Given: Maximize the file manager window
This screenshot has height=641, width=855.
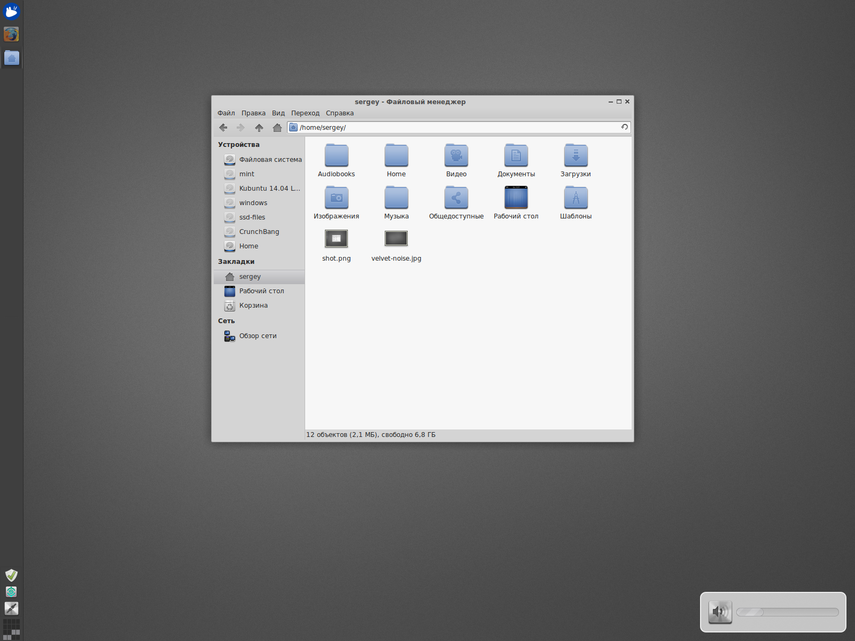Looking at the screenshot, I should pyautogui.click(x=619, y=101).
